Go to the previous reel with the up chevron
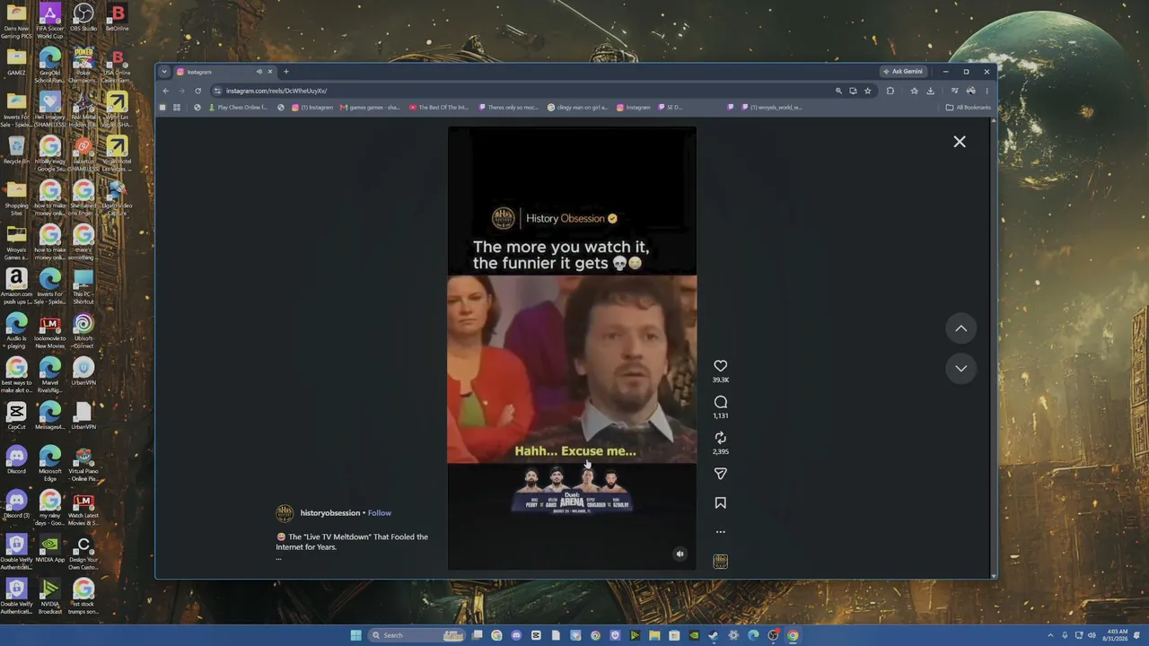The width and height of the screenshot is (1149, 646). point(960,328)
